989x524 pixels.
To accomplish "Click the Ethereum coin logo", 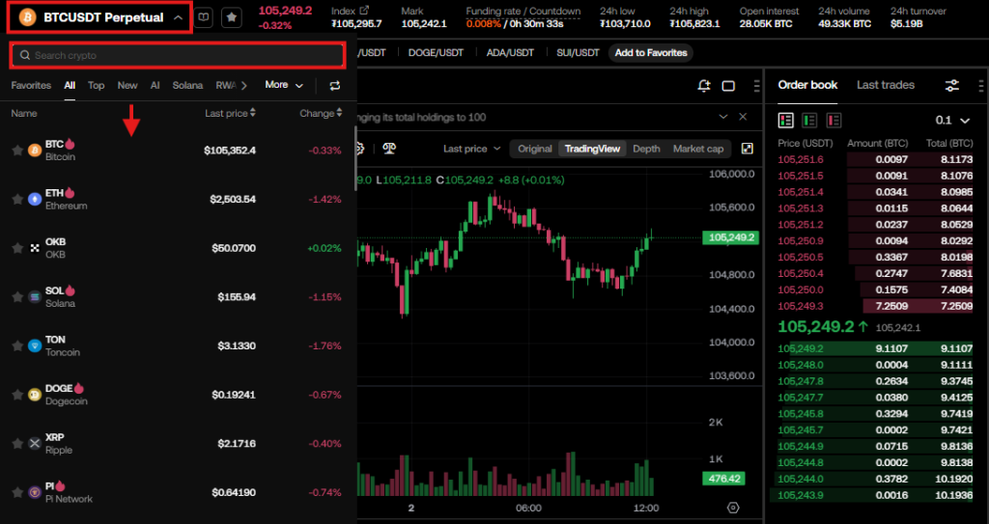I will pos(35,199).
